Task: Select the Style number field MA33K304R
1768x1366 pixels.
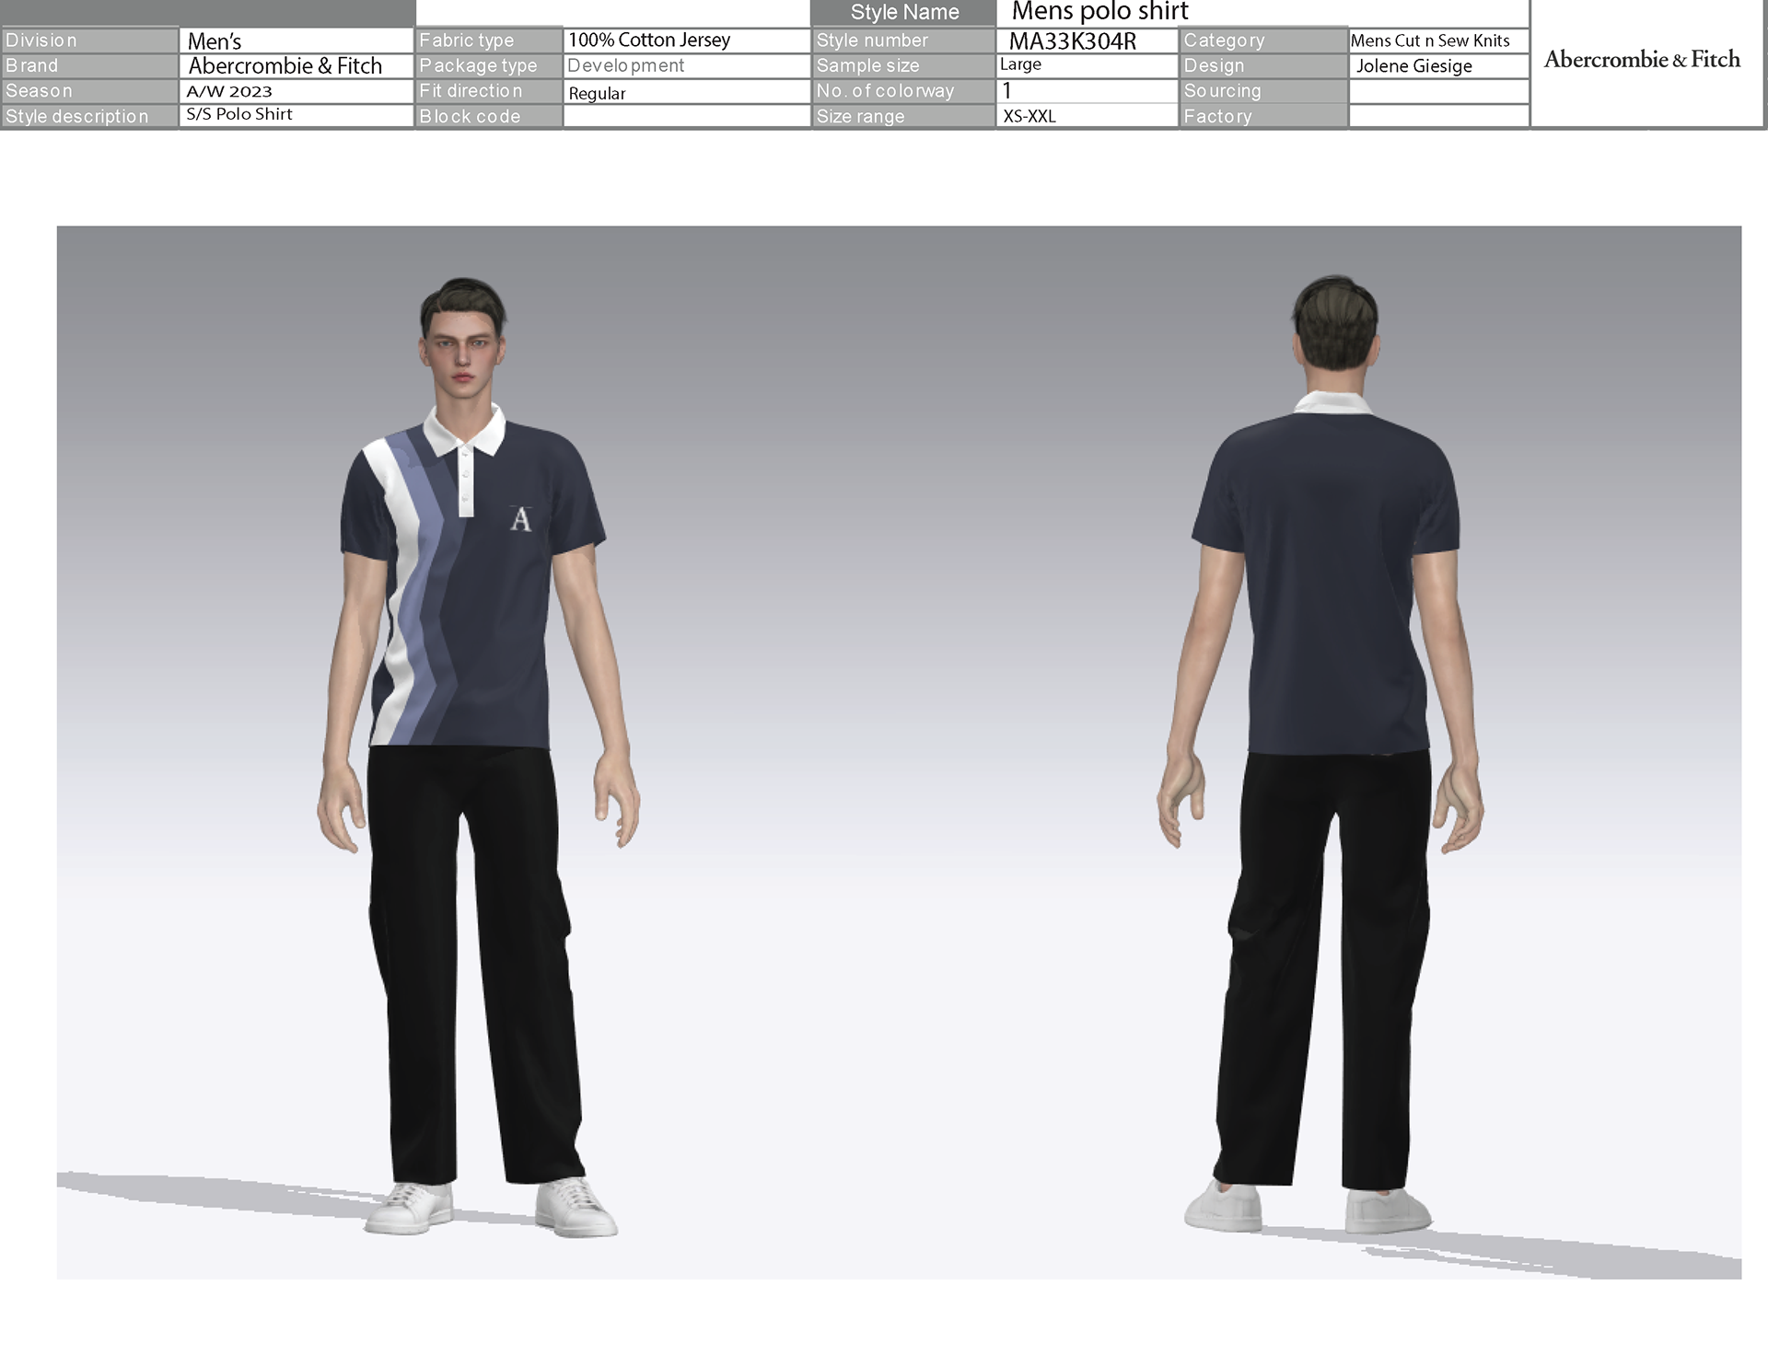Action: click(1073, 41)
